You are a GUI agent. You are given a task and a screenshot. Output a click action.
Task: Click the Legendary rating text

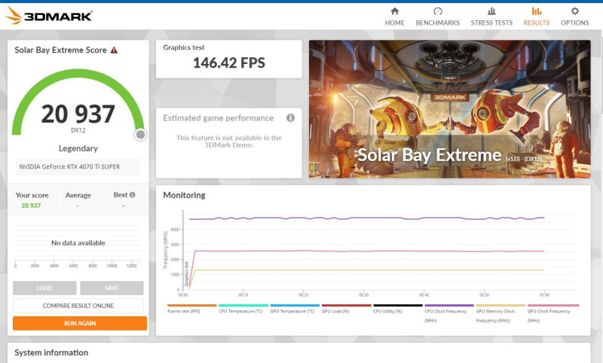(x=78, y=148)
